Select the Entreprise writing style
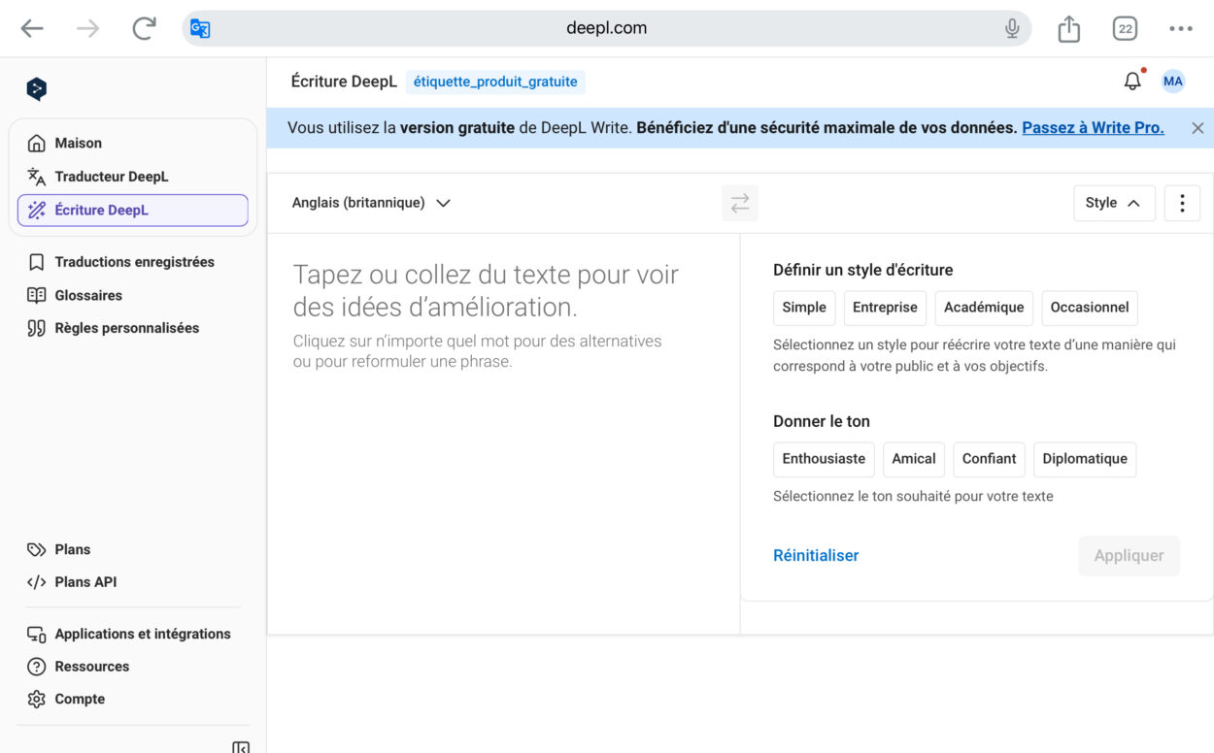 click(885, 308)
